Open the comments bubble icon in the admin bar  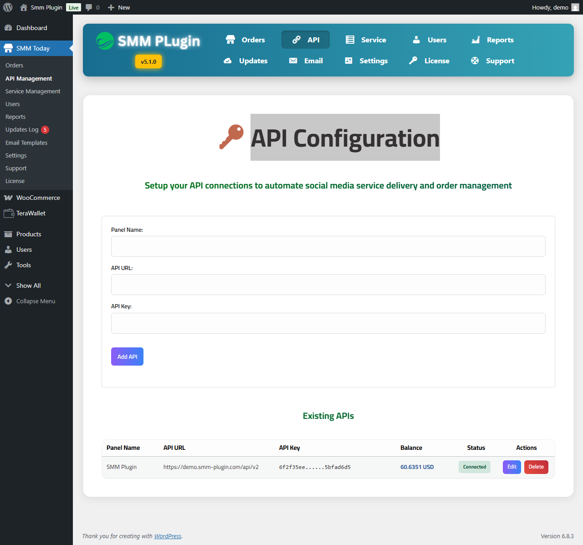[x=89, y=7]
